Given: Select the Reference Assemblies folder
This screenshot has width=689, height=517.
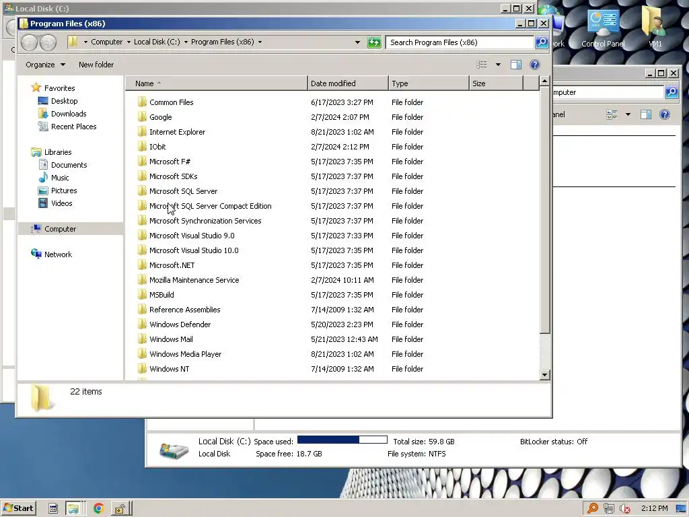Looking at the screenshot, I should pos(184,310).
